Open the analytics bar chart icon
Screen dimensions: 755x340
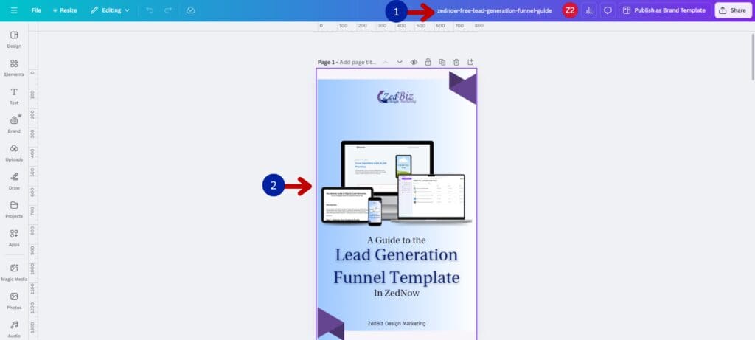589,10
